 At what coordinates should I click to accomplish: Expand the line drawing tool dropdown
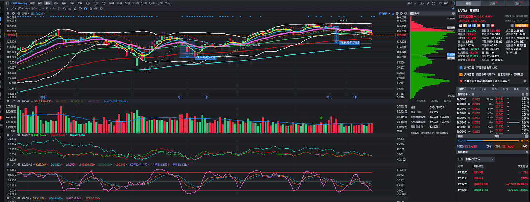[15, 9]
